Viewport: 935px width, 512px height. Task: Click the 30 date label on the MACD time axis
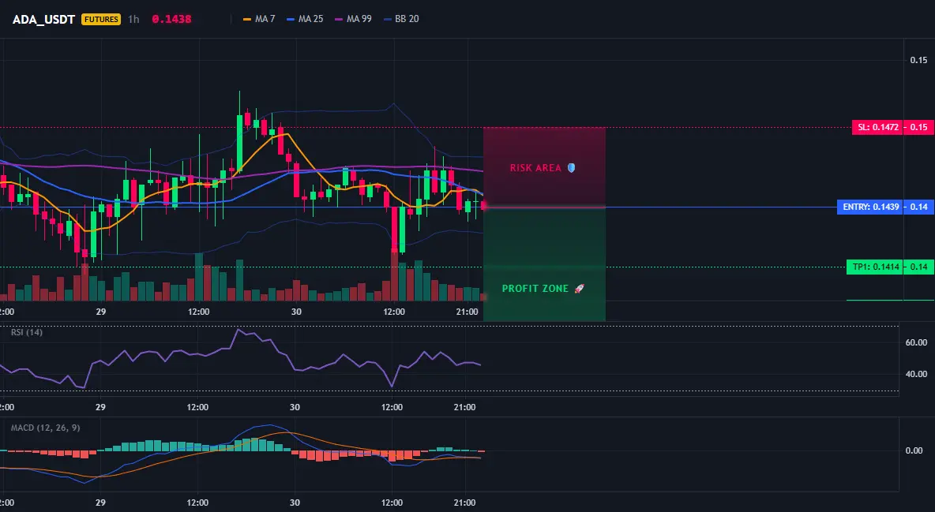pos(295,503)
